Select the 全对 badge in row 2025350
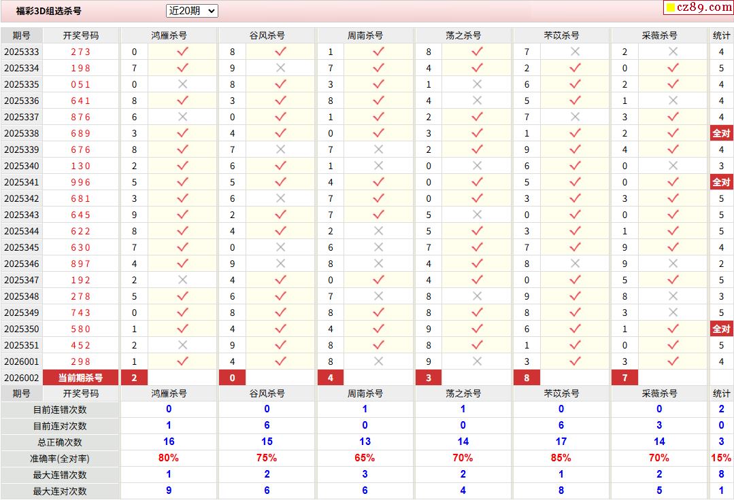Viewport: 734px width, 500px height. coord(721,329)
